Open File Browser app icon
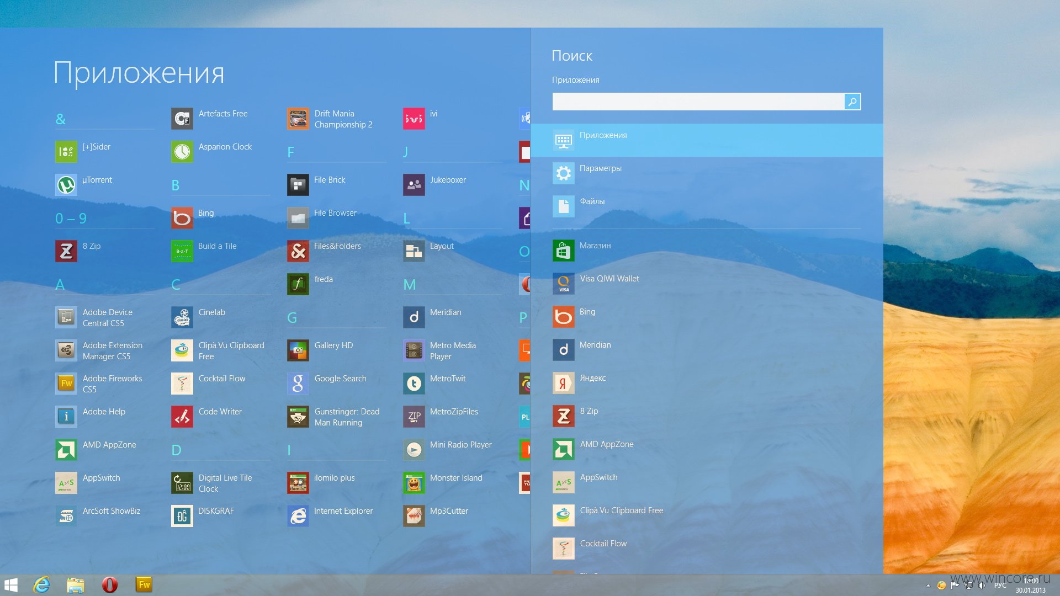The image size is (1060, 596). pyautogui.click(x=298, y=218)
